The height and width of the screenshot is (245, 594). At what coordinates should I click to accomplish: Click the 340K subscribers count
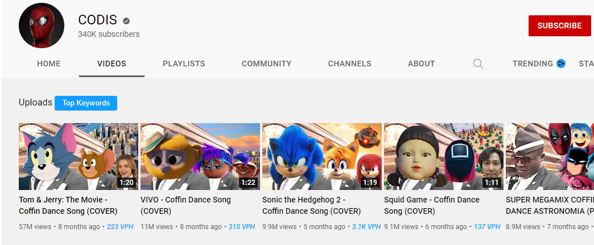click(109, 34)
